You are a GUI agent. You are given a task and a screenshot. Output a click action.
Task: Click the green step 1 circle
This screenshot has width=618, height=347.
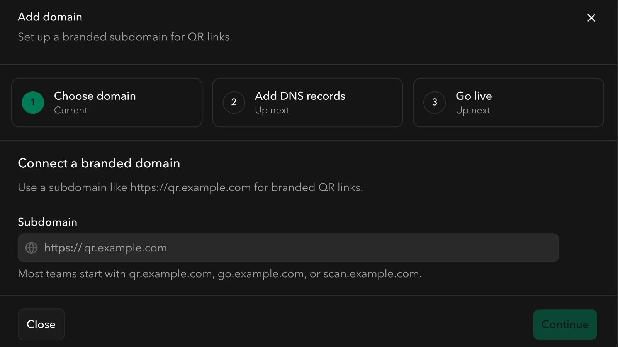pyautogui.click(x=33, y=103)
